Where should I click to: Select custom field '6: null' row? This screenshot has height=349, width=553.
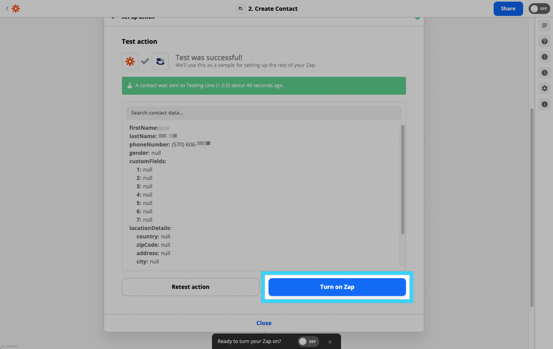[144, 211]
